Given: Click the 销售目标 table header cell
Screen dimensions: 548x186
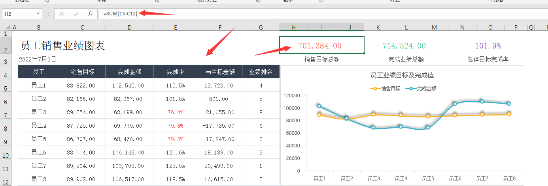Looking at the screenshot, I should coord(83,72).
